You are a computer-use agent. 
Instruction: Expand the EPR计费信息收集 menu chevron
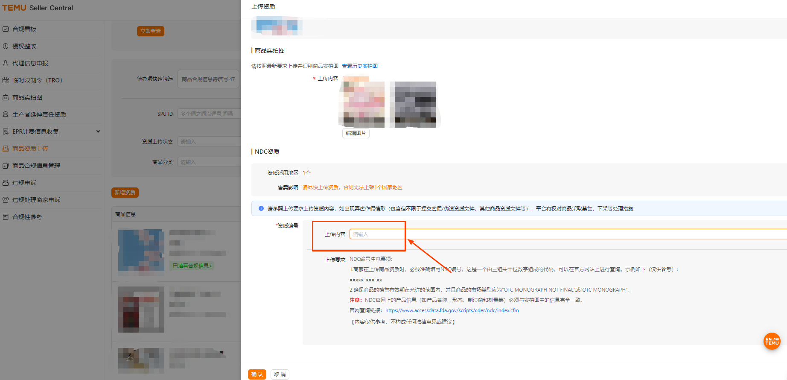98,132
